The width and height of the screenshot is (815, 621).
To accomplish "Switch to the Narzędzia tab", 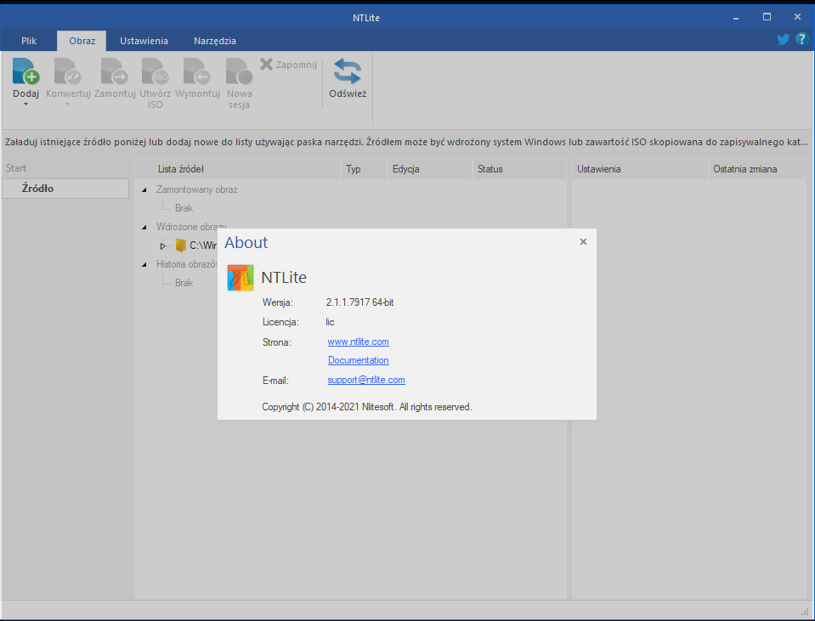I will coord(215,41).
